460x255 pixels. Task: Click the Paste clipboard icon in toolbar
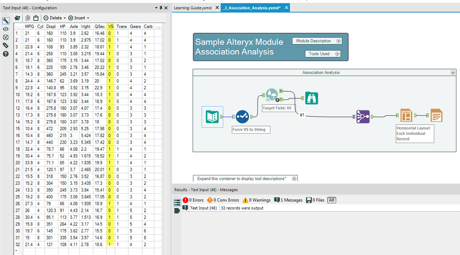pyautogui.click(x=36, y=18)
